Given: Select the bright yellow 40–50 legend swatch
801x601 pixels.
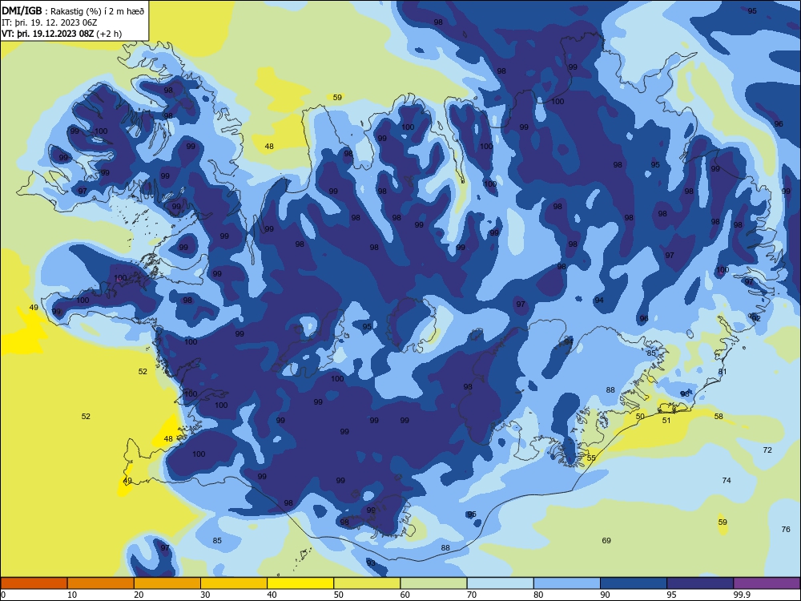Looking at the screenshot, I should [x=300, y=583].
